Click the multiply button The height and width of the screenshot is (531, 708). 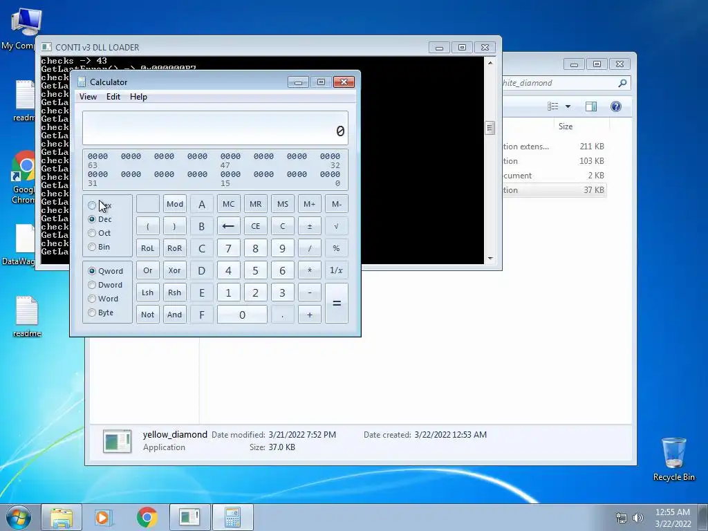point(310,270)
